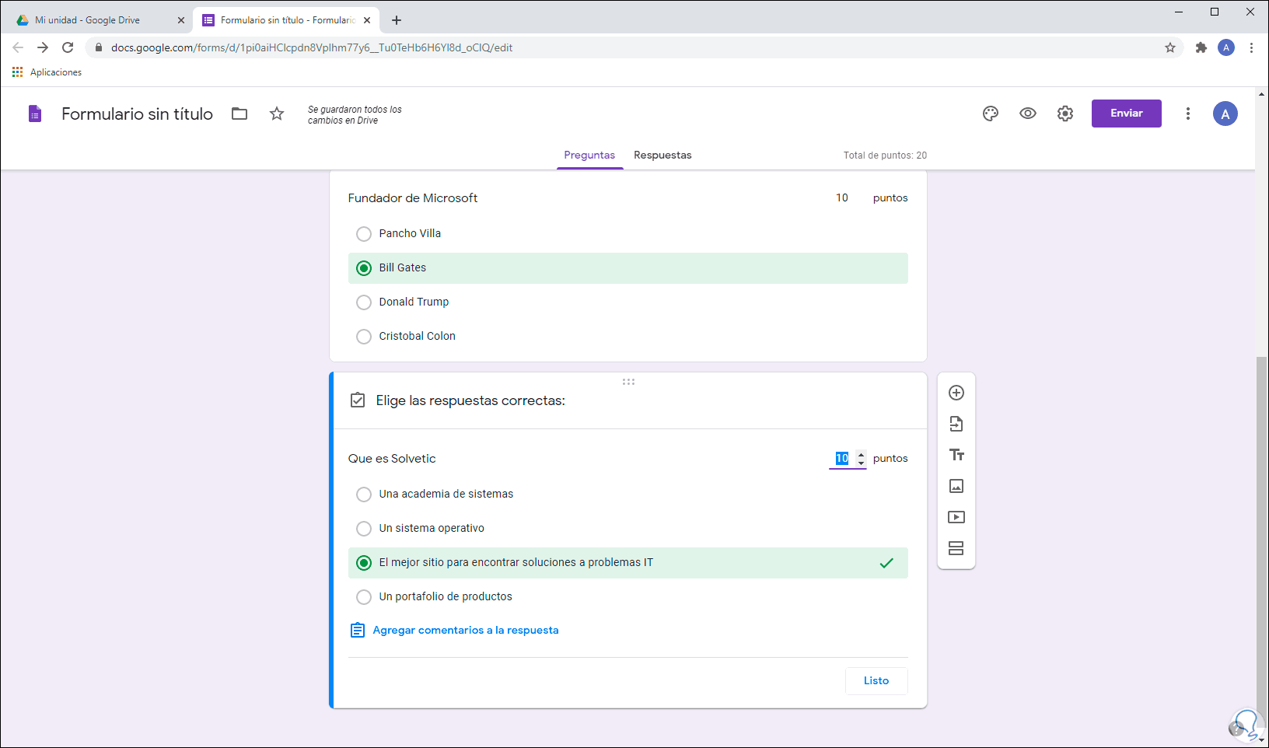Open a new browser tab
The height and width of the screenshot is (748, 1269).
point(397,20)
